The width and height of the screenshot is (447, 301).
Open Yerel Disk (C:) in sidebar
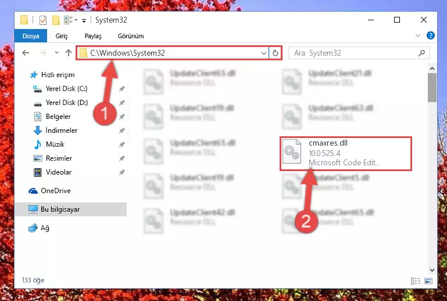[x=60, y=89]
